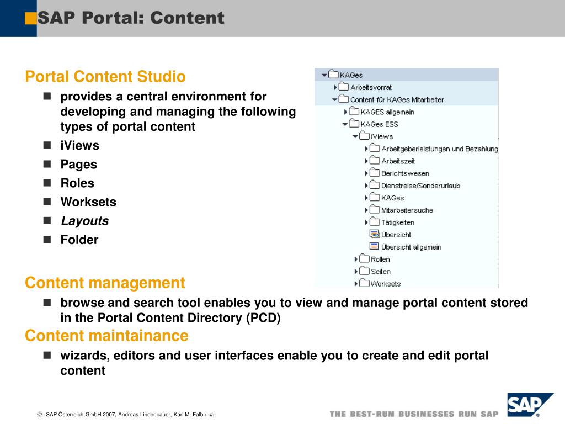Select Content für KAGes Mitarbeiter label
The height and width of the screenshot is (424, 565).
[397, 99]
